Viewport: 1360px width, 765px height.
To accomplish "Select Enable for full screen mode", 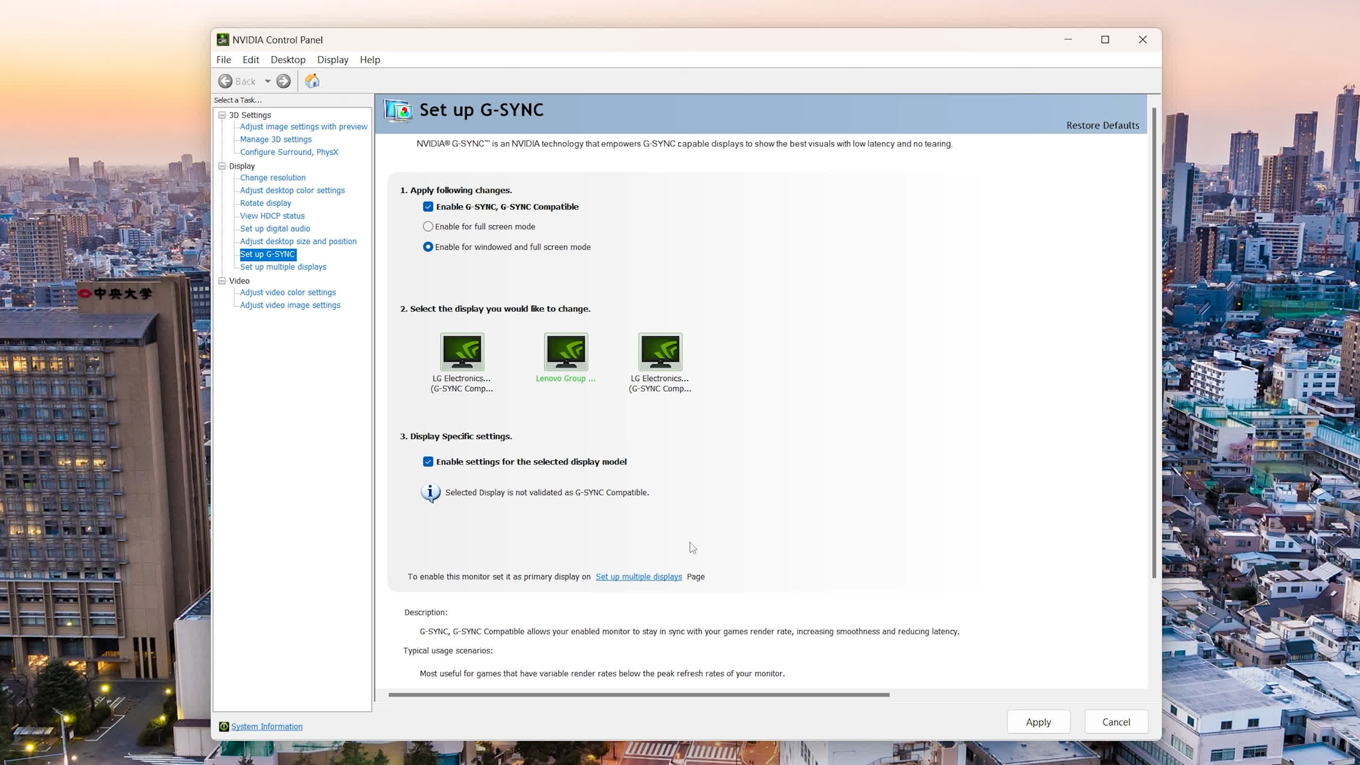I will (x=428, y=226).
